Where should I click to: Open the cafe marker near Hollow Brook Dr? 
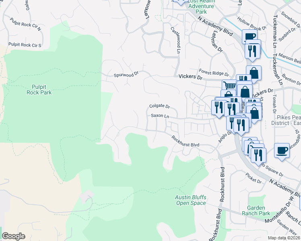(249, 36)
